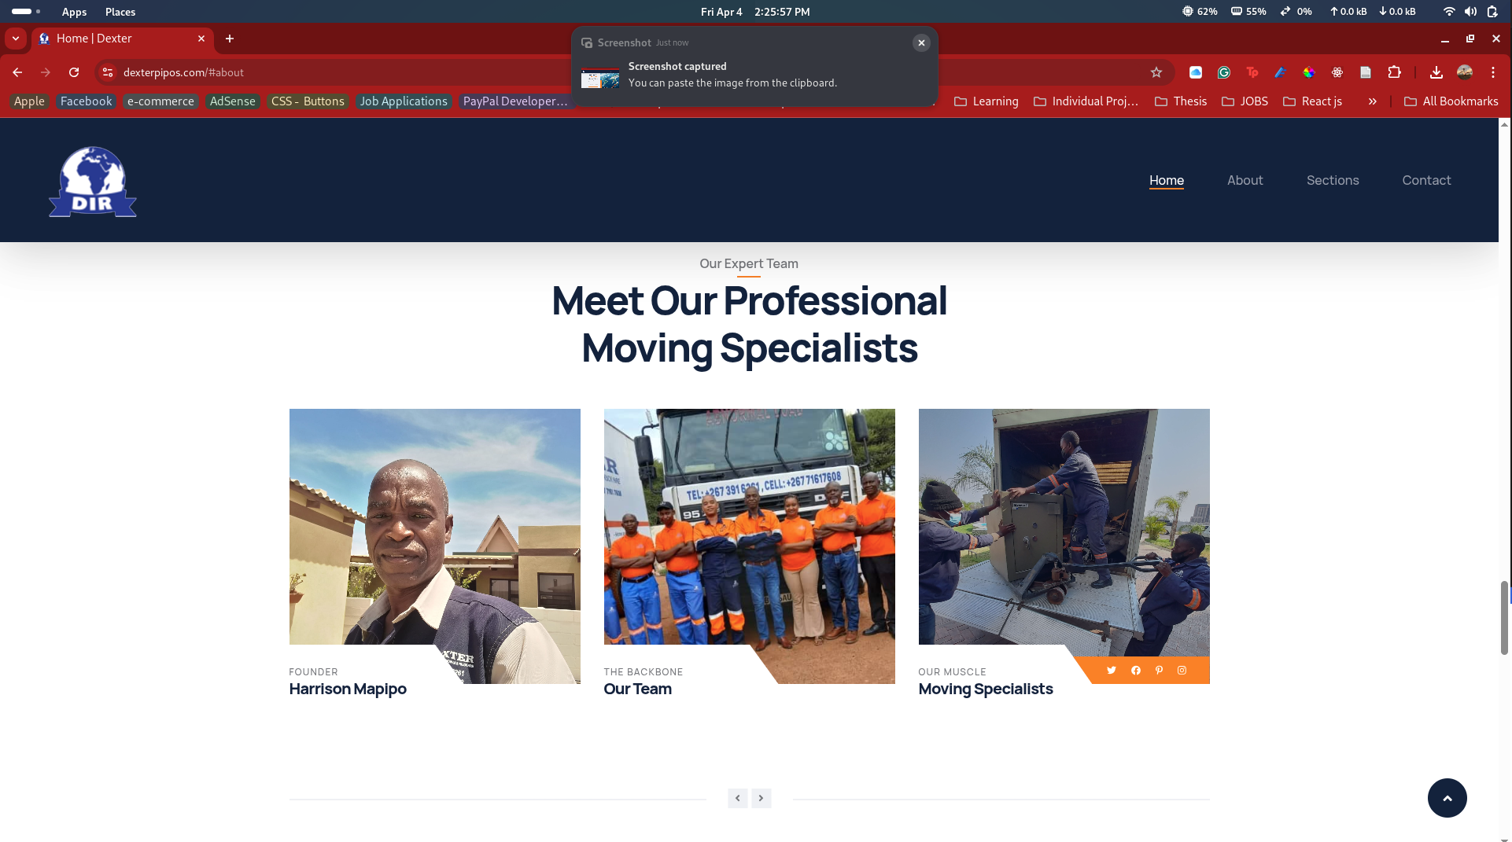Click the Facebook icon on Moving Specialists card
The width and height of the screenshot is (1512, 842).
(1135, 671)
